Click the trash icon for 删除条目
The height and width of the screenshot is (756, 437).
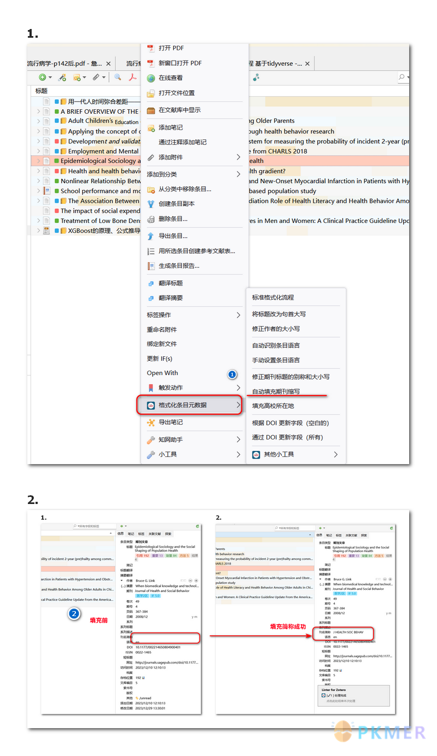pyautogui.click(x=151, y=219)
